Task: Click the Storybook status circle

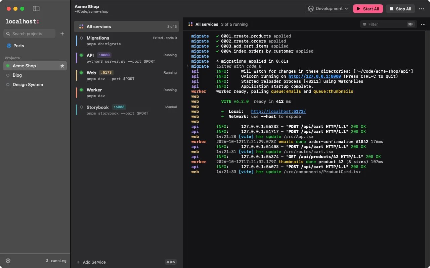Action: [x=81, y=107]
